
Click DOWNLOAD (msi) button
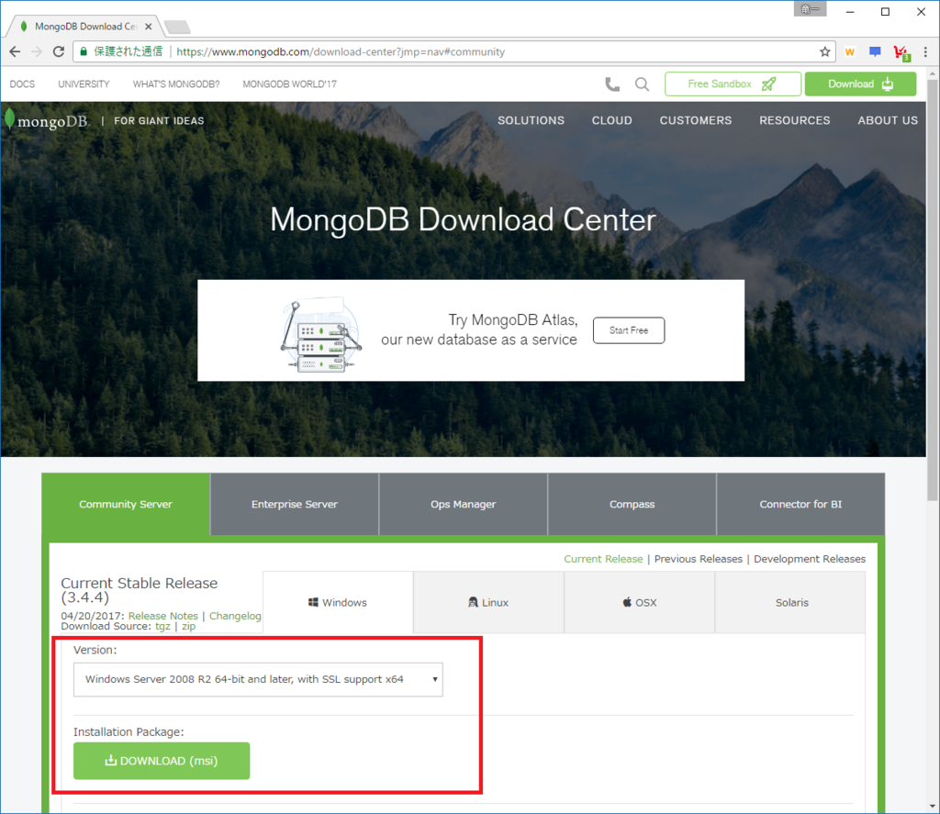click(162, 761)
